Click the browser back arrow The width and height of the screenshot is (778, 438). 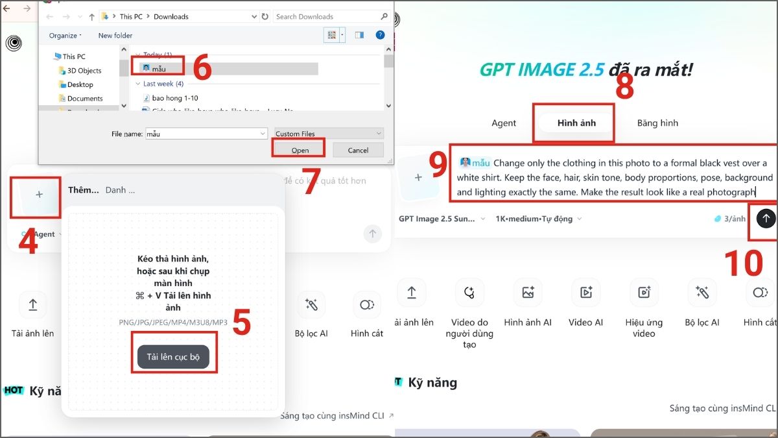click(6, 8)
